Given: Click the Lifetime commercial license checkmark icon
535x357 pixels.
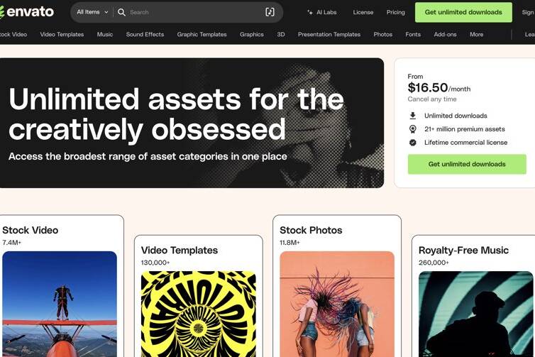Looking at the screenshot, I should [x=412, y=143].
